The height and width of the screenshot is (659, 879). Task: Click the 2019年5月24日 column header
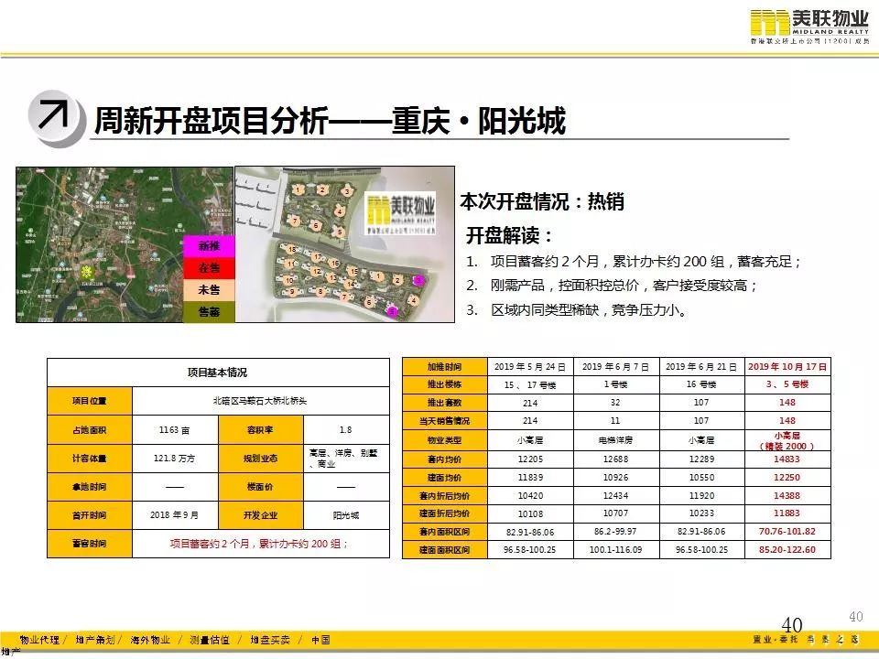click(x=530, y=367)
